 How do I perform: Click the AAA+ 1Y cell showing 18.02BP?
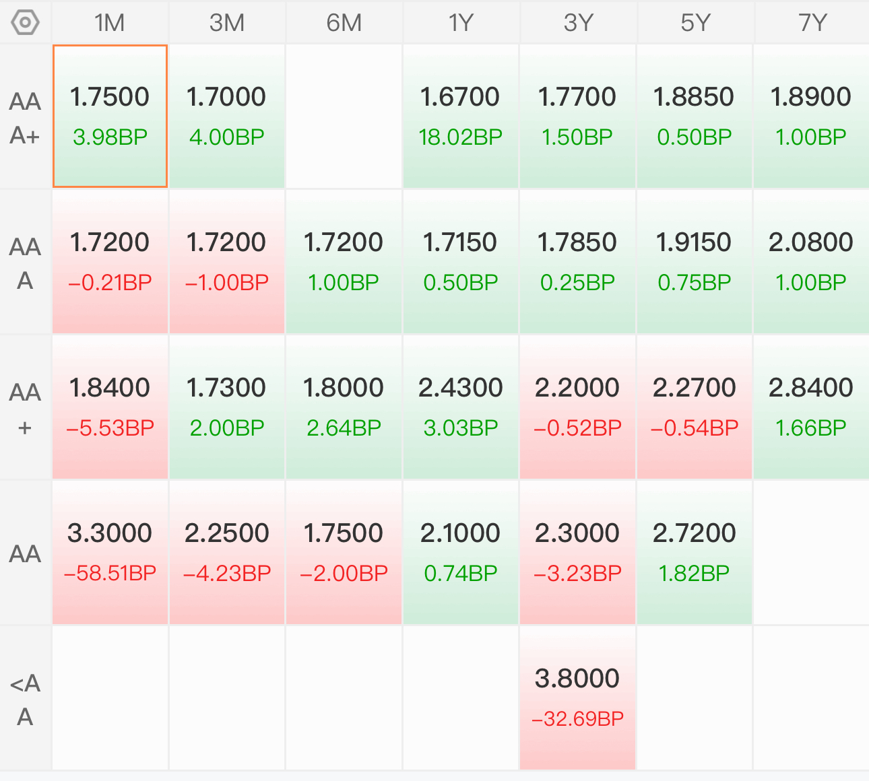point(461,116)
